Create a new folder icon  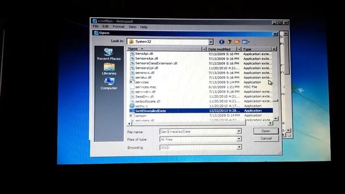click(237, 42)
